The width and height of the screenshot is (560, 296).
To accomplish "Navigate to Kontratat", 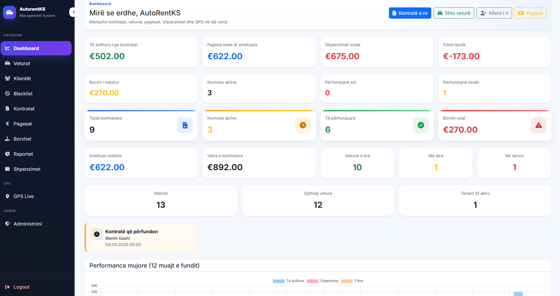I will (x=36, y=109).
